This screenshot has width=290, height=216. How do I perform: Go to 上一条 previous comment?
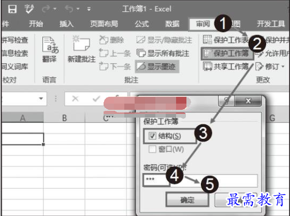tap(115, 53)
